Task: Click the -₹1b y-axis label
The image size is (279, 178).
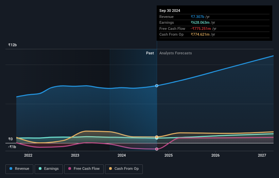Action: point(12,147)
